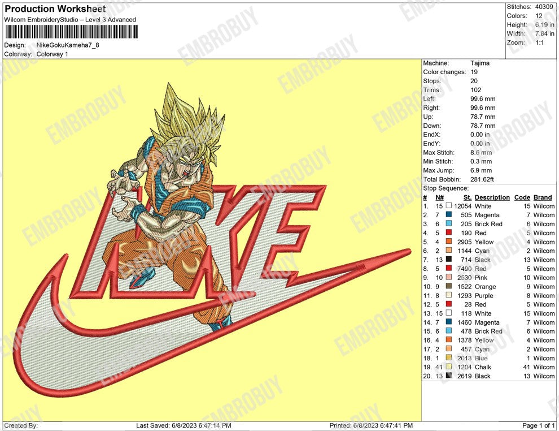The width and height of the screenshot is (559, 431).
Task: Select the brown swatch in stop 10
Action: (448, 286)
